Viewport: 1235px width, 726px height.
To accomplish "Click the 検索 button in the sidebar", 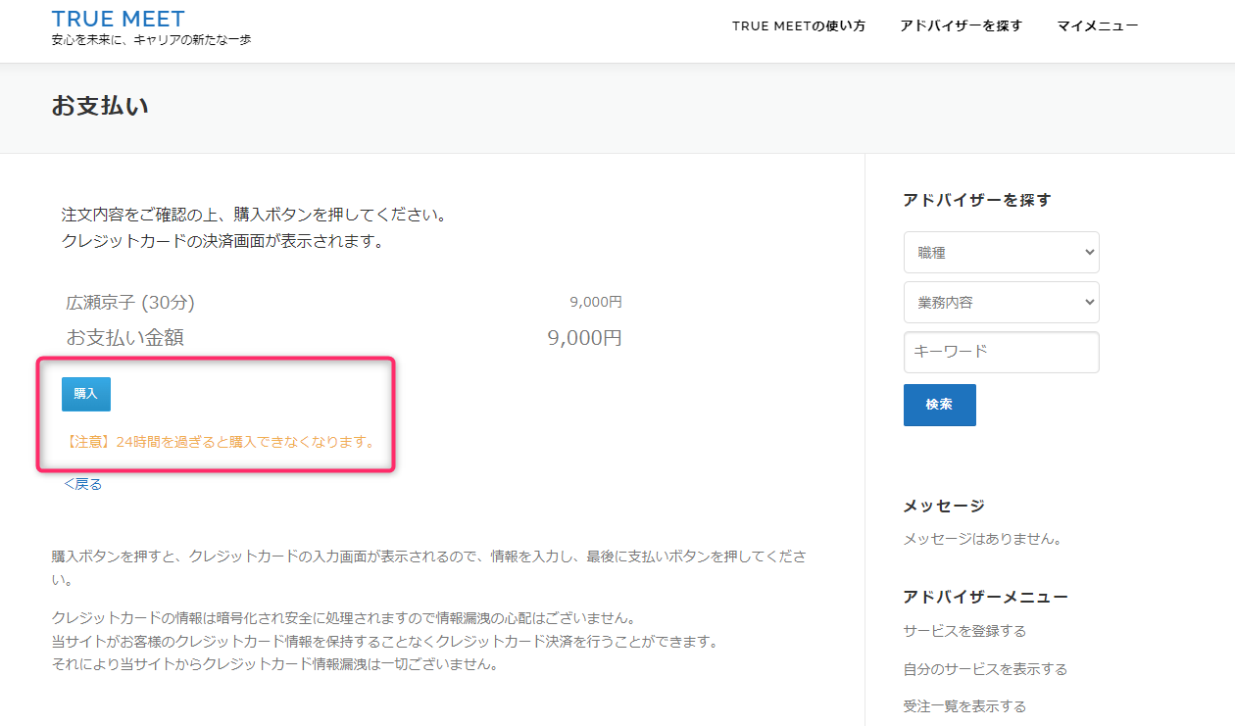I will (x=939, y=405).
